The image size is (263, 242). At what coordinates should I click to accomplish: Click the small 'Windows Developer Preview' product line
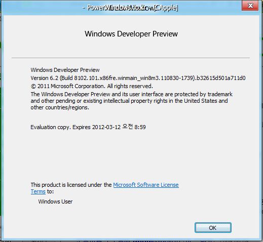(x=65, y=70)
